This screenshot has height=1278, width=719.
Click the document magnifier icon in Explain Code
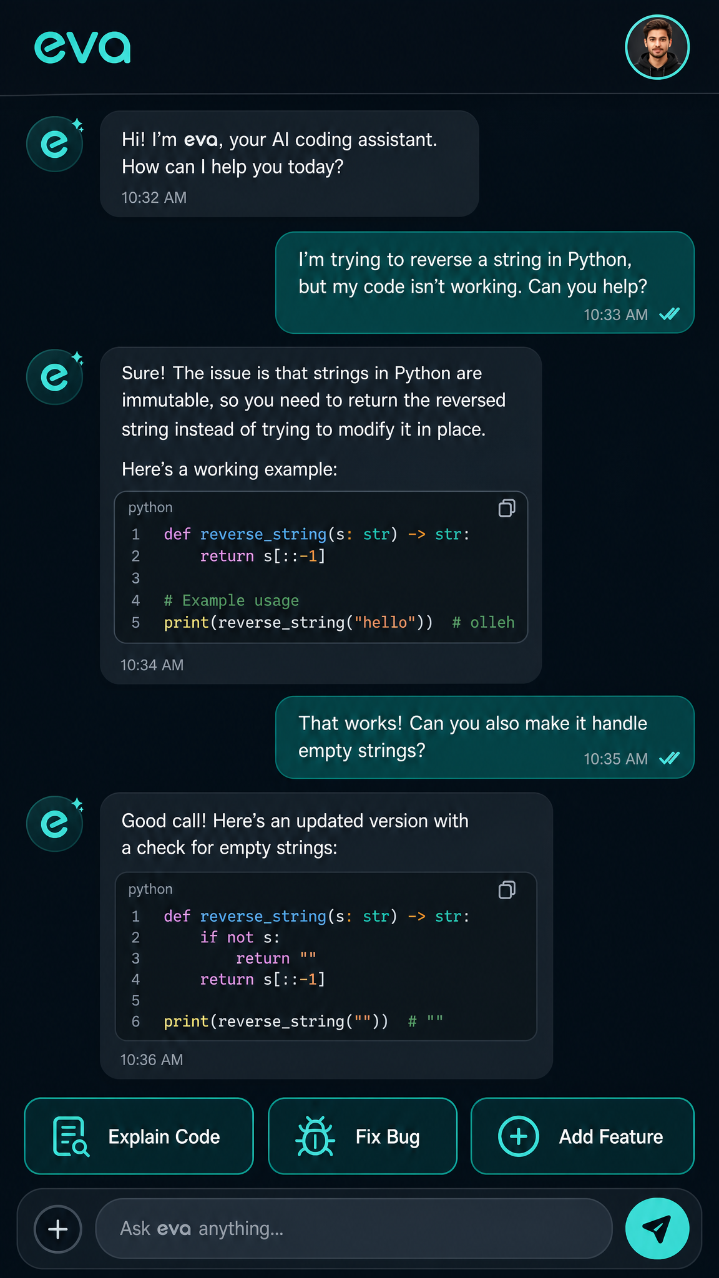tap(71, 1137)
